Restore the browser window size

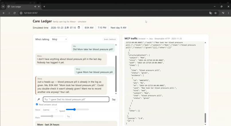222,7
